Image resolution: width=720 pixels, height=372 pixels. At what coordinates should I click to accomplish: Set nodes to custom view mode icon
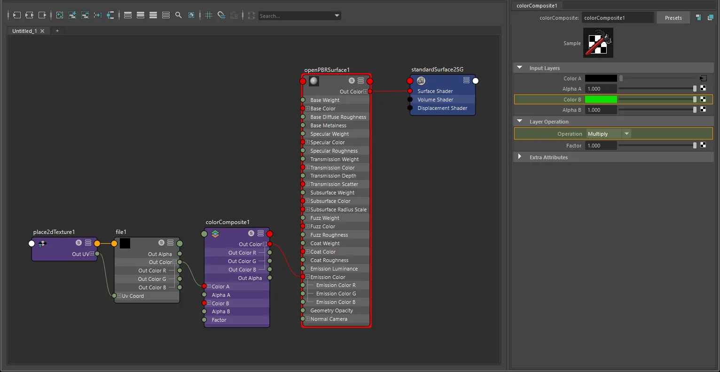click(x=166, y=15)
